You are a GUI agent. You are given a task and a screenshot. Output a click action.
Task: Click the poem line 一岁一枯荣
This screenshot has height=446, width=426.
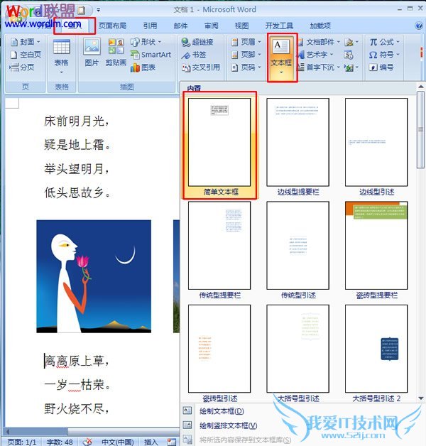[77, 385]
